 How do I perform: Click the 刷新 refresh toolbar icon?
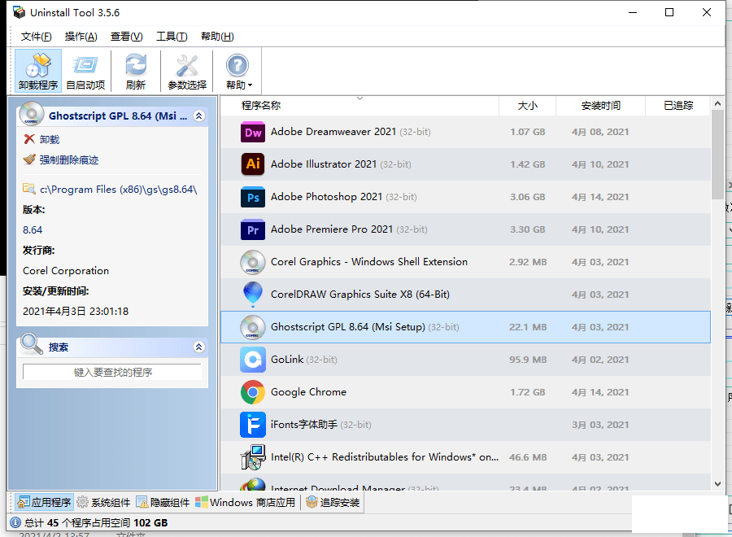coord(136,71)
